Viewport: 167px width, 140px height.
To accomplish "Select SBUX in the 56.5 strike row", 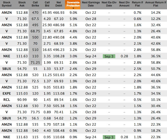I will [7, 118].
